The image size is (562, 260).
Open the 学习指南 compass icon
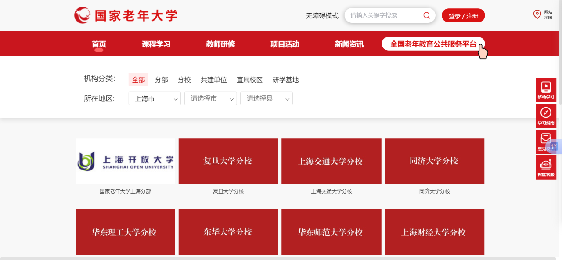pyautogui.click(x=546, y=116)
